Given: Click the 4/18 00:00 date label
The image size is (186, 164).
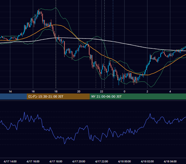Looking at the screenshot, I should 124,161.
